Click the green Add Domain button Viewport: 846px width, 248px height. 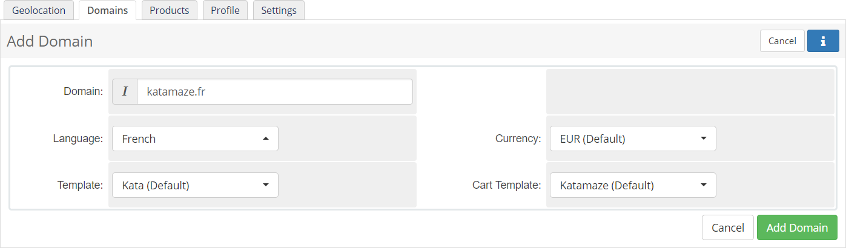click(797, 227)
